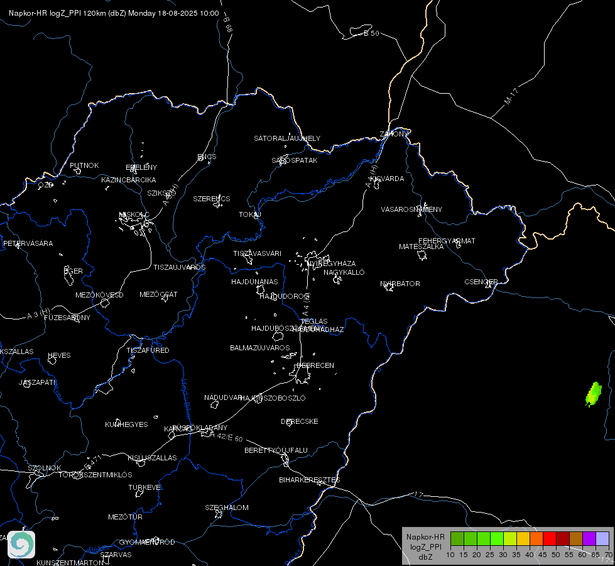Viewport: 615px width, 566px height.
Task: Select the brown 55-60 dBZ legend swatch
Action: 576,538
